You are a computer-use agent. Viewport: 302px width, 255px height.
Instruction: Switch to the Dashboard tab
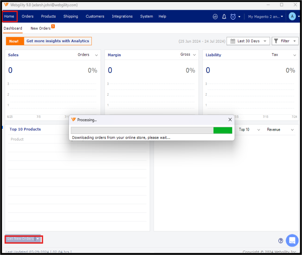coord(13,28)
